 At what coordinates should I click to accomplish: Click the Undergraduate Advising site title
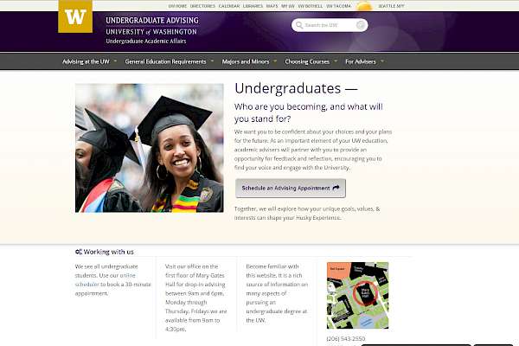tap(151, 19)
